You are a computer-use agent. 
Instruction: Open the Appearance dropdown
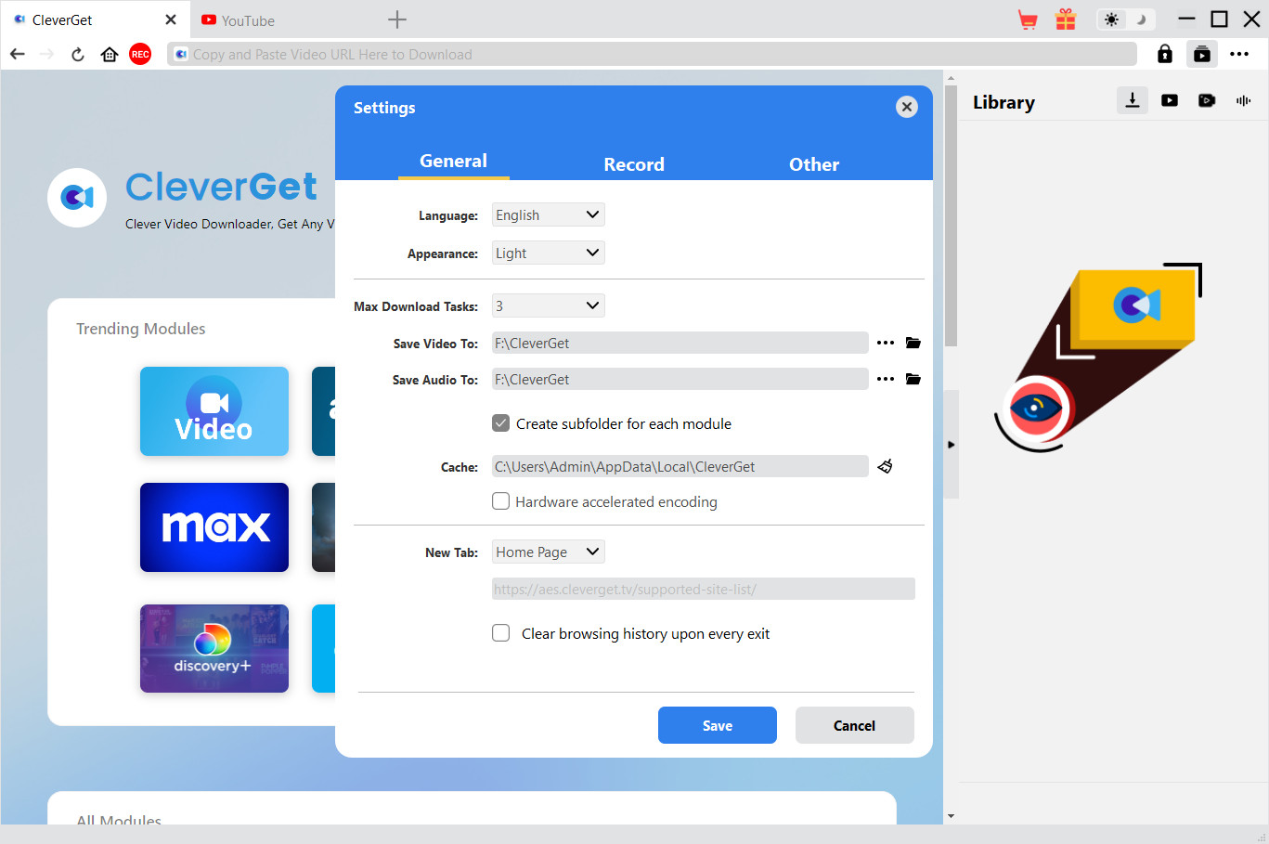coord(548,253)
